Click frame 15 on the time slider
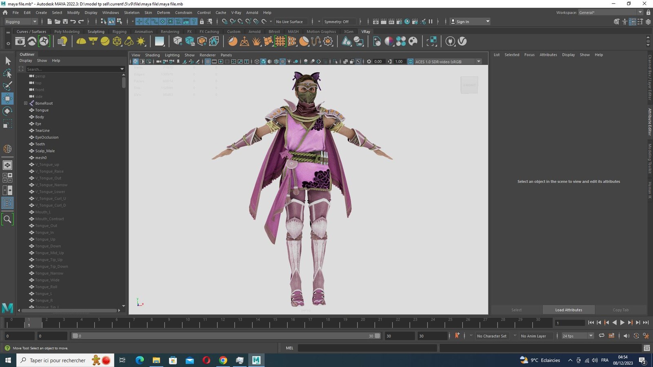This screenshot has width=653, height=367. point(275,323)
